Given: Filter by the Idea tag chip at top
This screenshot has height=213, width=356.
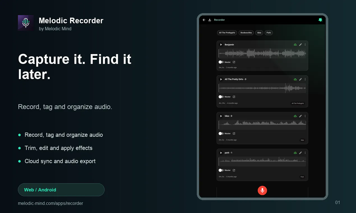Looking at the screenshot, I should point(259,33).
